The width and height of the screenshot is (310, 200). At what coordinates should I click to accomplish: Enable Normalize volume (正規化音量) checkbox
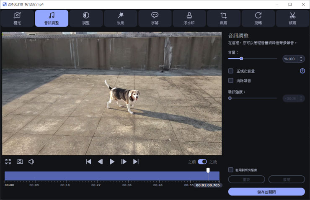tap(231, 71)
